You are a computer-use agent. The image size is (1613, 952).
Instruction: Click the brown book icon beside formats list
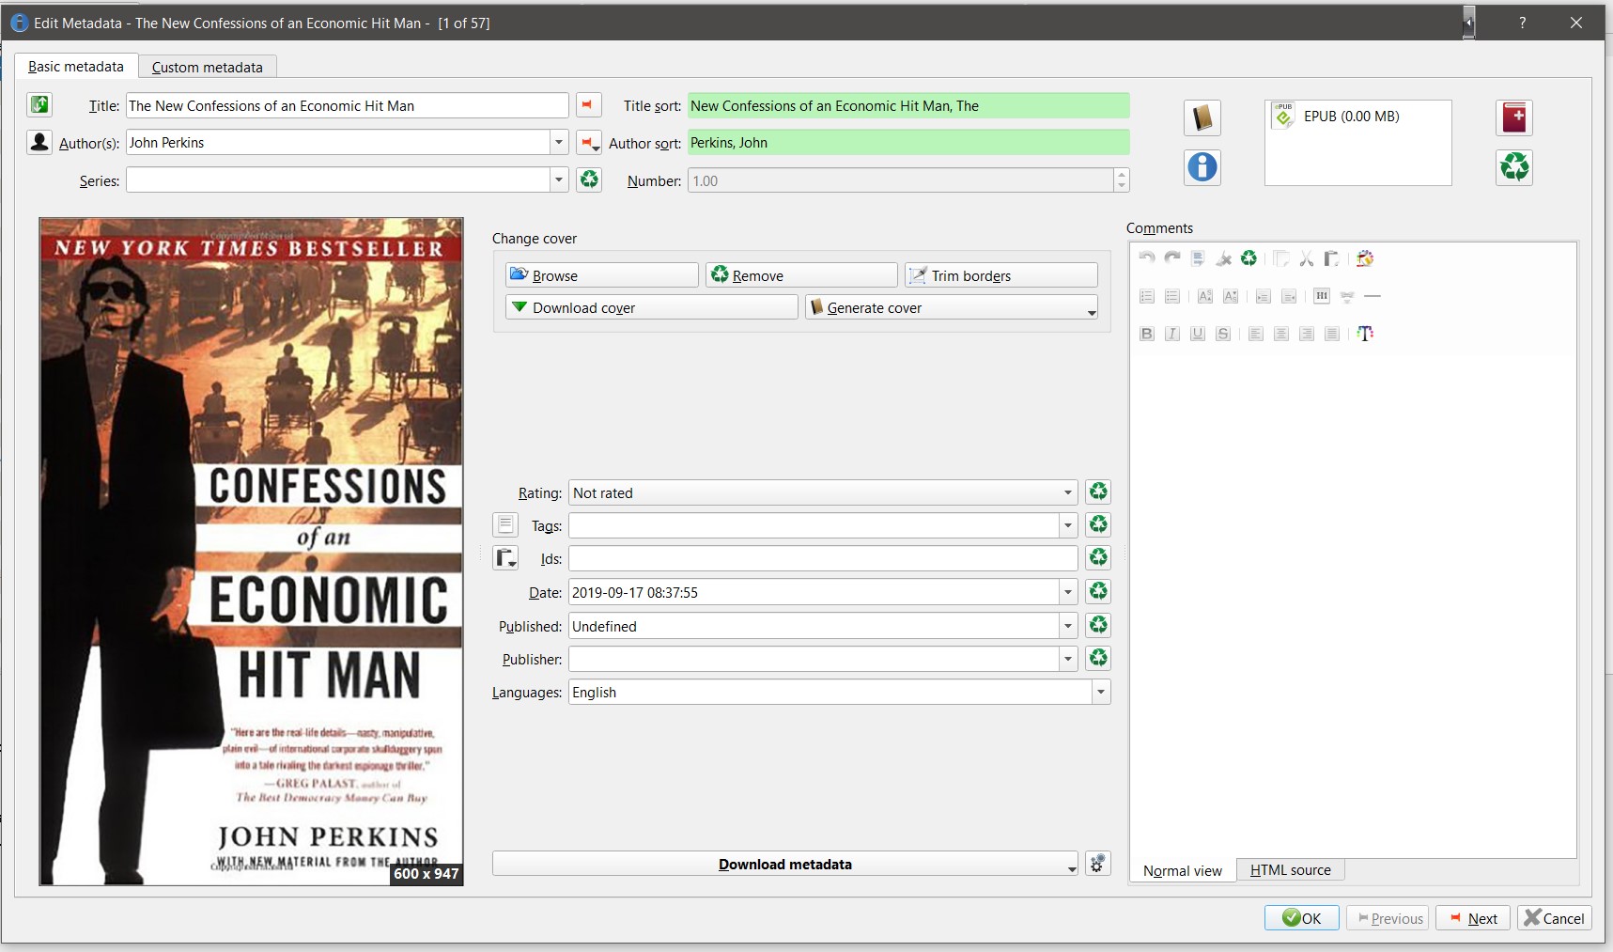tap(1202, 118)
